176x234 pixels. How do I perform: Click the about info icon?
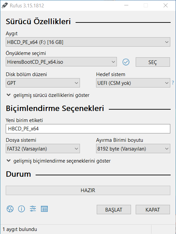click(21, 209)
